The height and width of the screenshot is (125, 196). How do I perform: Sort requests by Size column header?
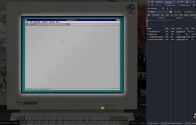[x=188, y=28]
